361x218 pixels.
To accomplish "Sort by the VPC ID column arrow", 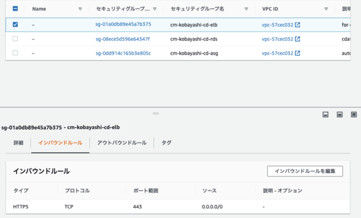I will [x=326, y=9].
